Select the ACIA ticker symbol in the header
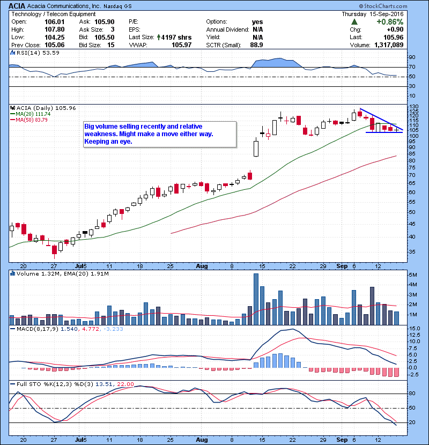The height and width of the screenshot is (445, 429). [17, 6]
